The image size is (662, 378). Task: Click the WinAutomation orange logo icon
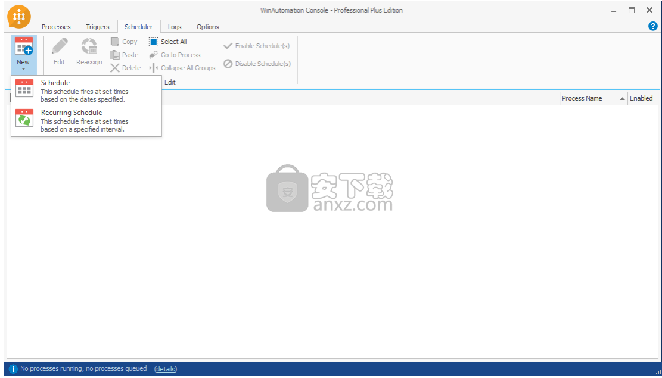click(x=19, y=17)
